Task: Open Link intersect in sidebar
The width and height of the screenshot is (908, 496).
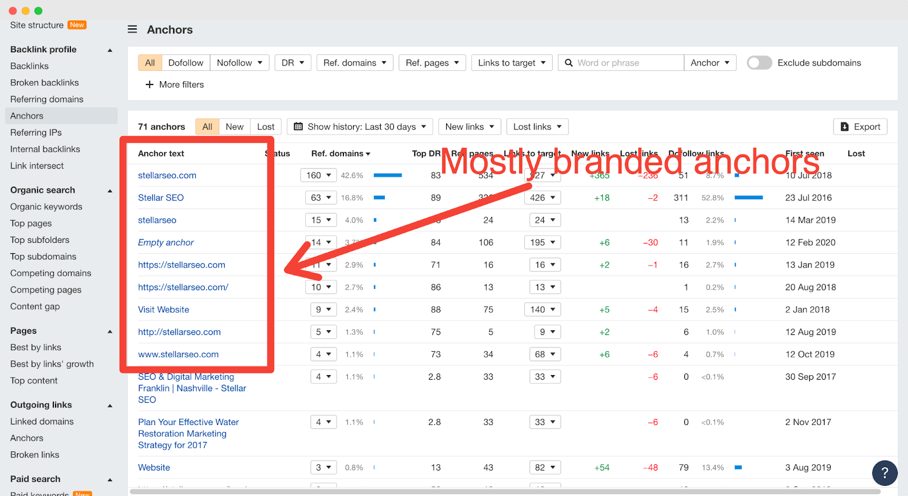Action: click(37, 166)
